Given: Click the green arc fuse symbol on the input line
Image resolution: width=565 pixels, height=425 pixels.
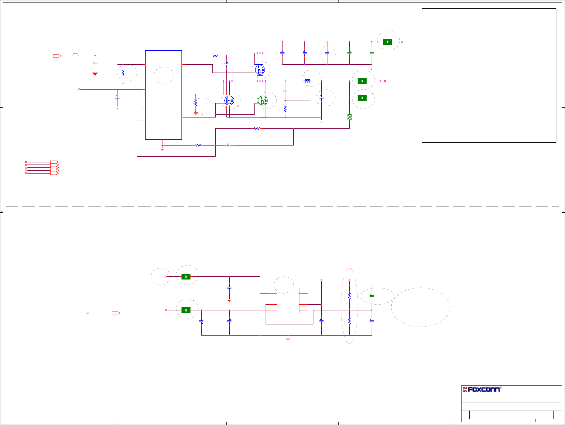Looking at the screenshot, I should tap(75, 55).
